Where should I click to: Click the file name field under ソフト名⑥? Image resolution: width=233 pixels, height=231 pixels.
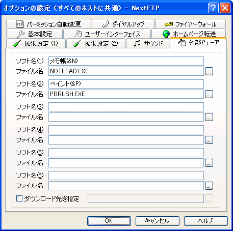tap(126, 186)
